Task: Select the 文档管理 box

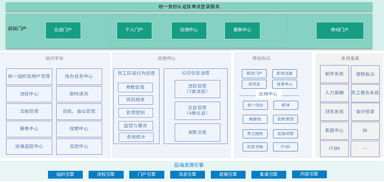Action: tap(29, 112)
